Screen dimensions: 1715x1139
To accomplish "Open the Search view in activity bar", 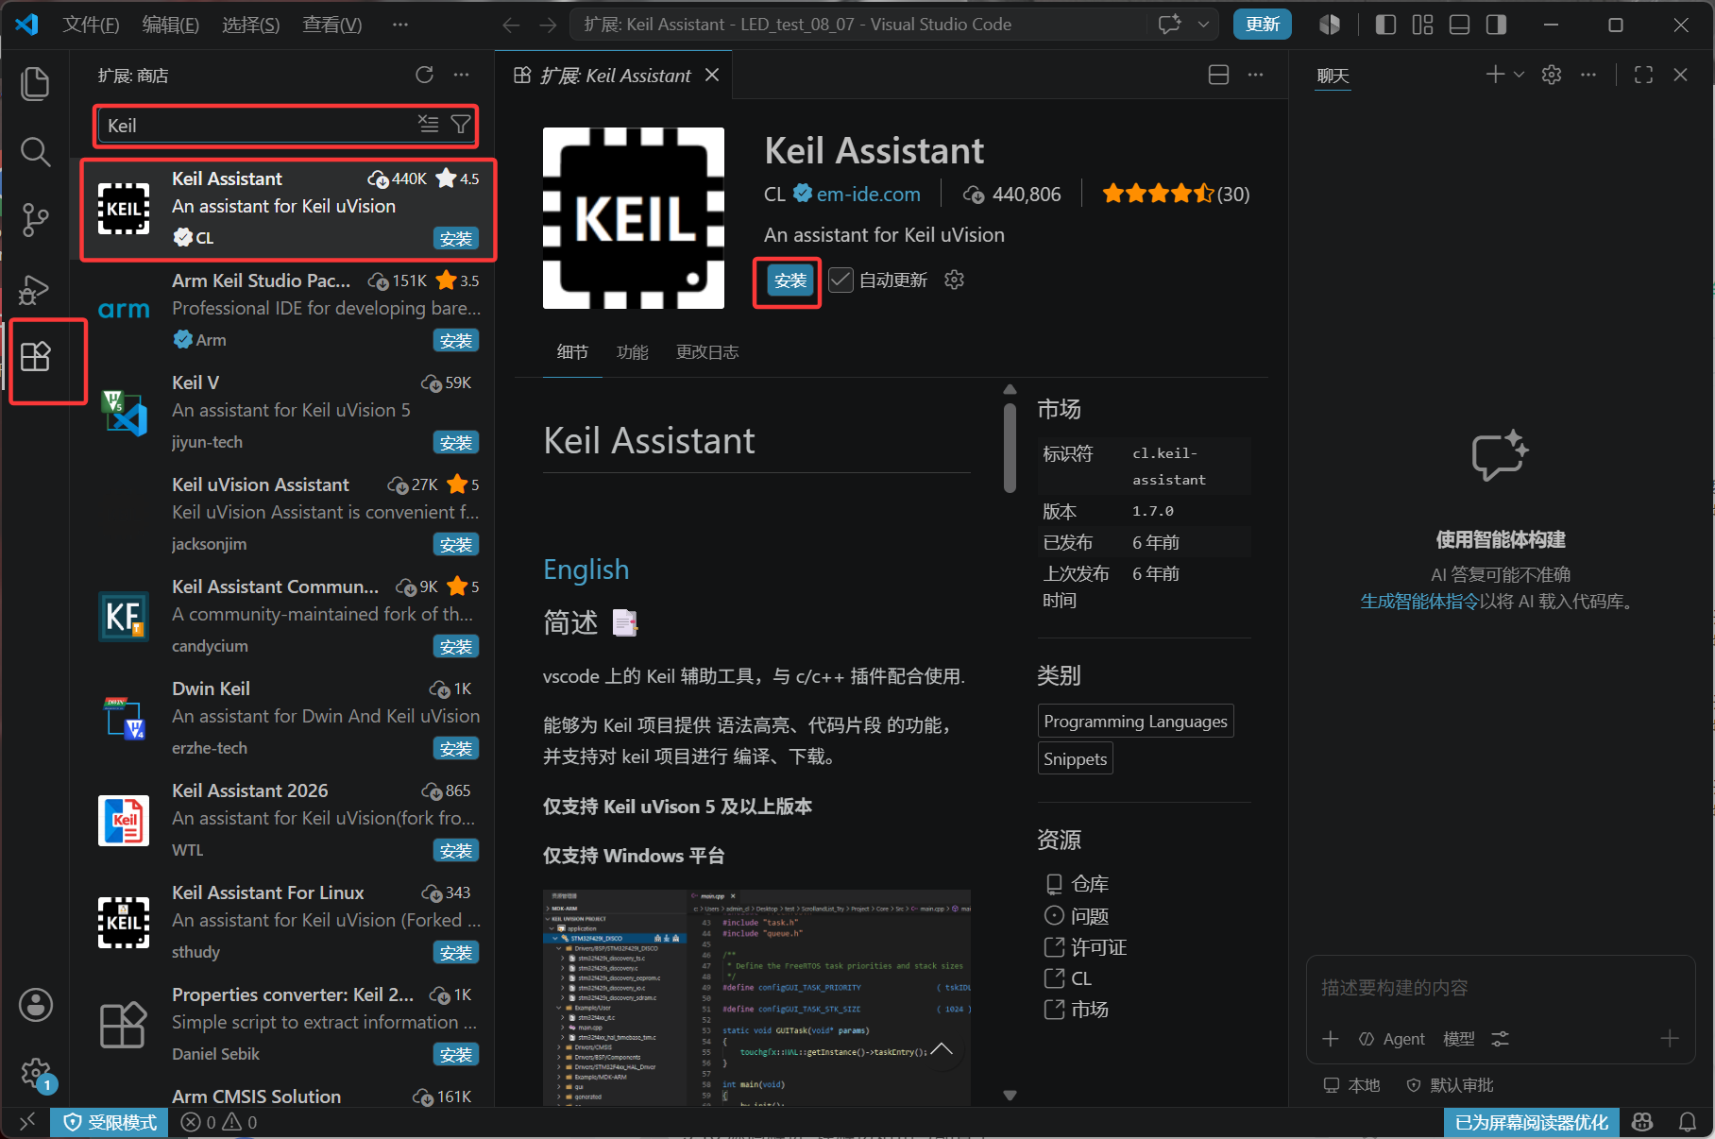I will [35, 151].
